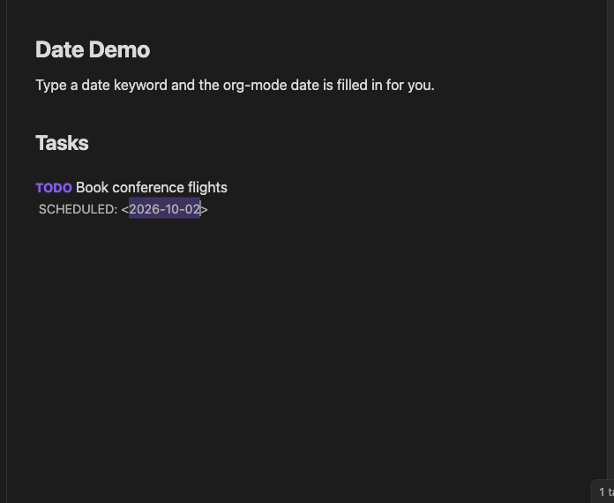Click the "Tasks" section heading
614x503 pixels.
click(62, 143)
